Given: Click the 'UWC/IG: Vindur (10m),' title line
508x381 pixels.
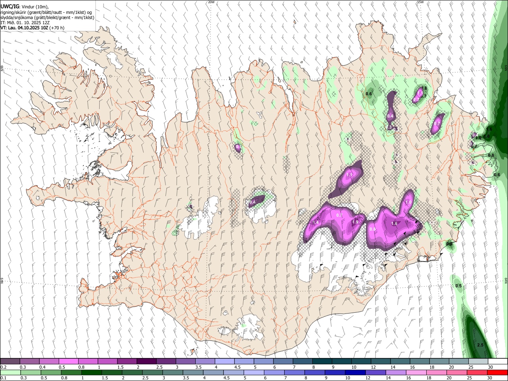Looking at the screenshot, I should [25, 7].
